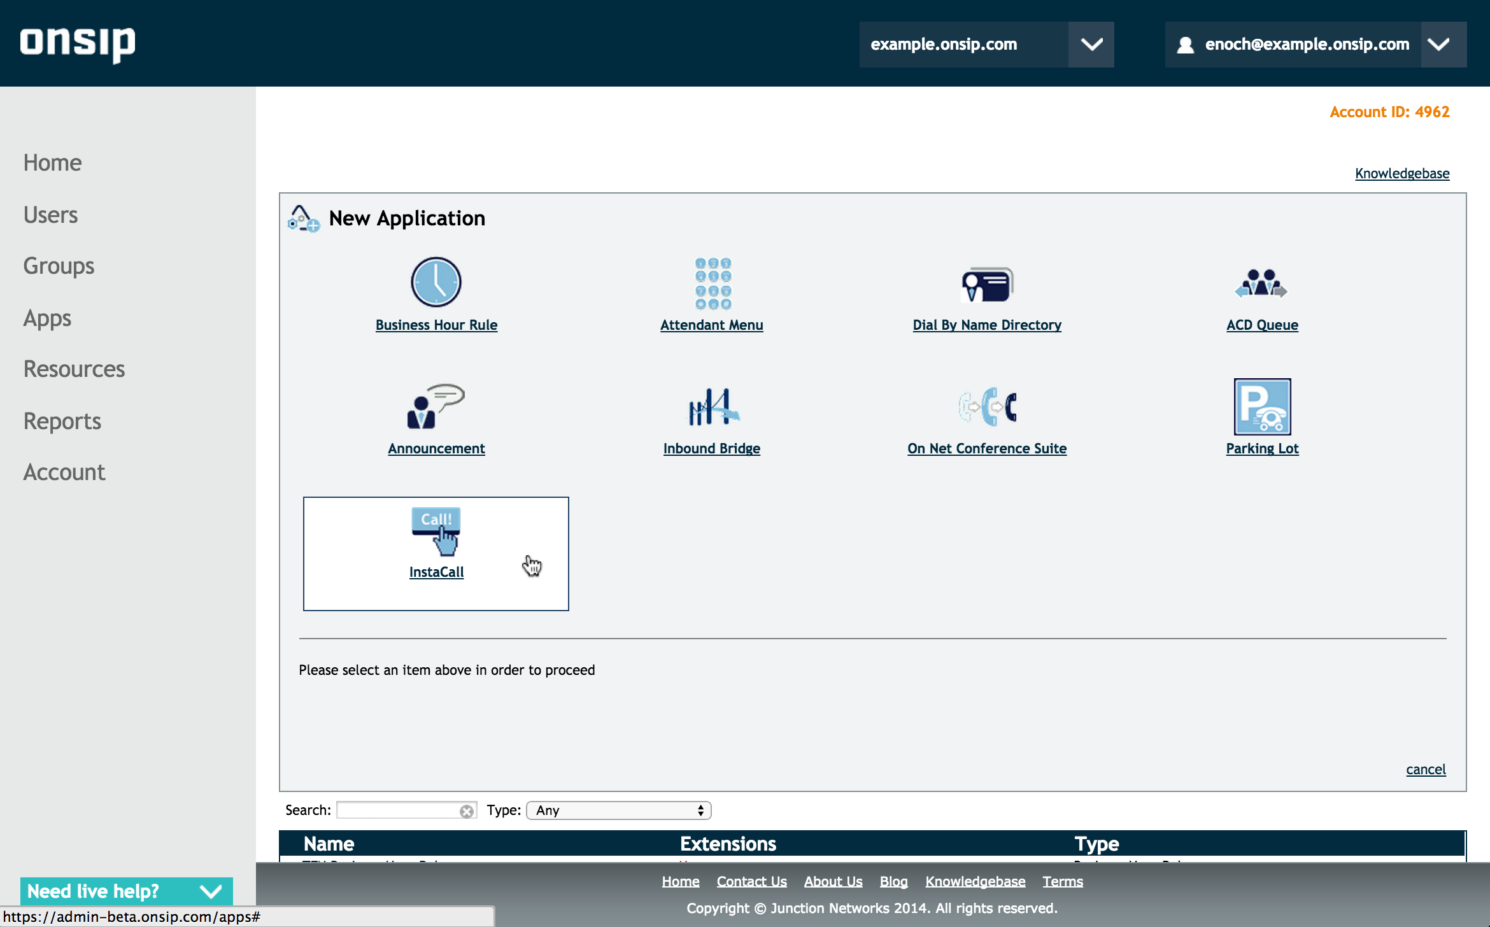This screenshot has height=927, width=1490.
Task: Pick the ACD Queue people icon
Action: pyautogui.click(x=1261, y=283)
